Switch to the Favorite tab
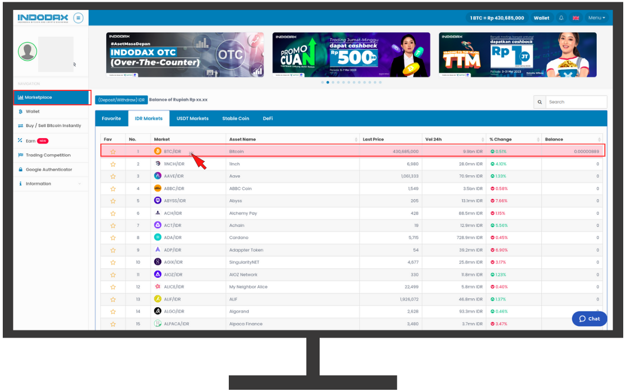626x392 pixels. pos(111,119)
